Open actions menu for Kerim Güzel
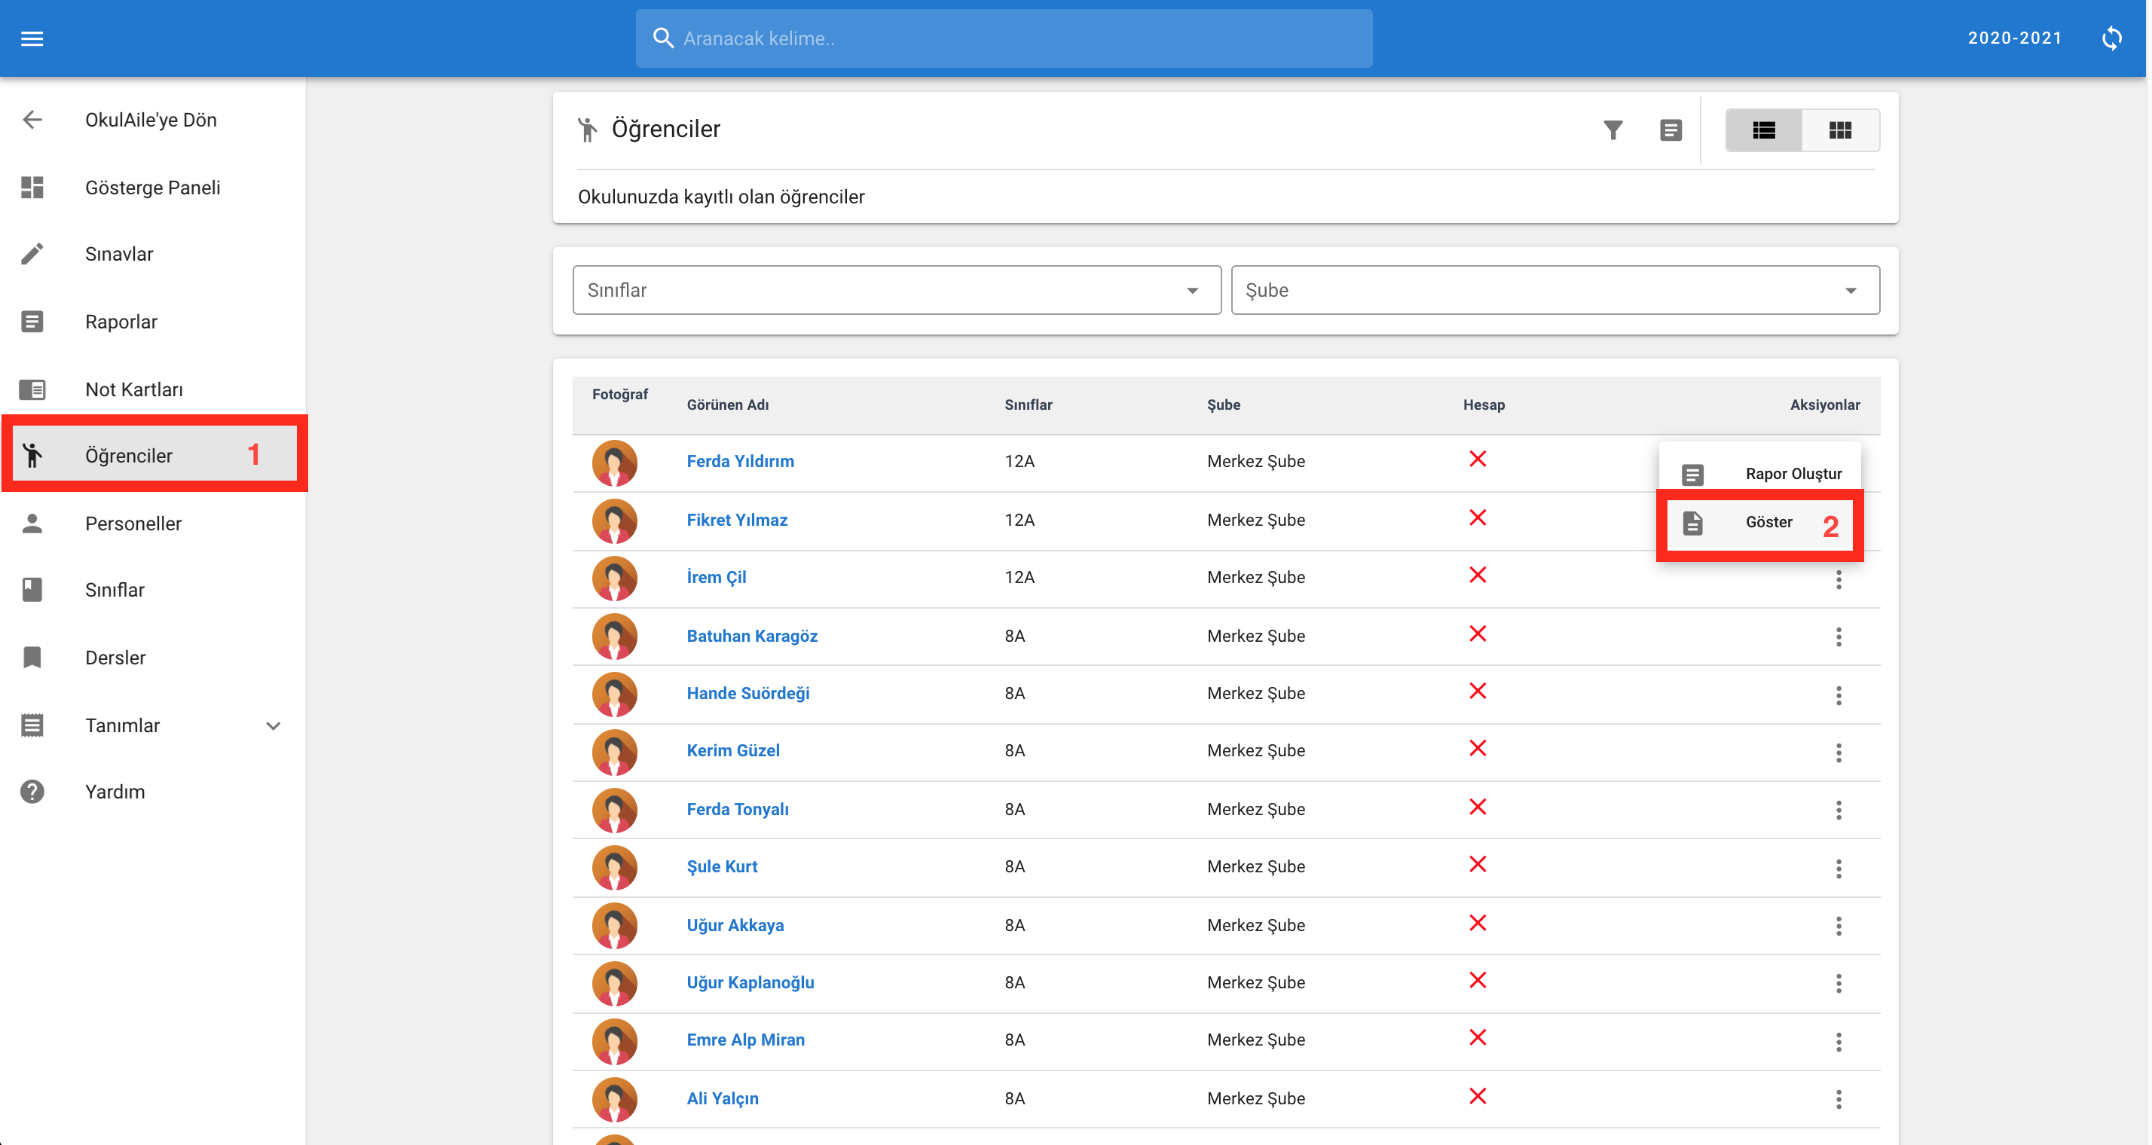The width and height of the screenshot is (2152, 1145). [x=1838, y=753]
